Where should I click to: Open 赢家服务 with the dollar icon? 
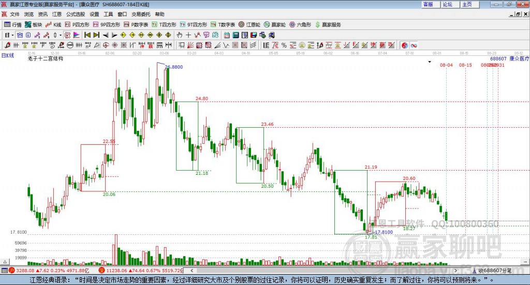click(328, 25)
